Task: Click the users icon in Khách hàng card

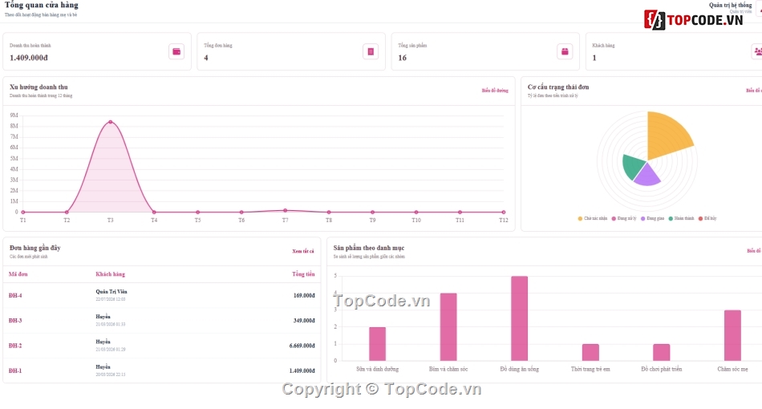Action: click(757, 51)
